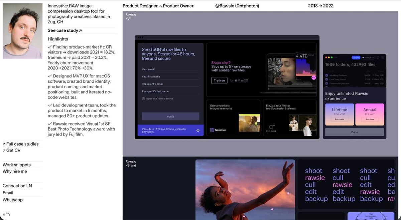Click the Done button in Rawsie dialog
Viewport: 401px width, 220px height.
pos(355,132)
